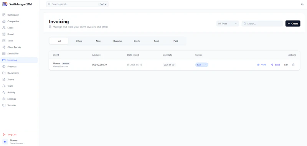
Task: Create a new invoice
Action: [293, 23]
